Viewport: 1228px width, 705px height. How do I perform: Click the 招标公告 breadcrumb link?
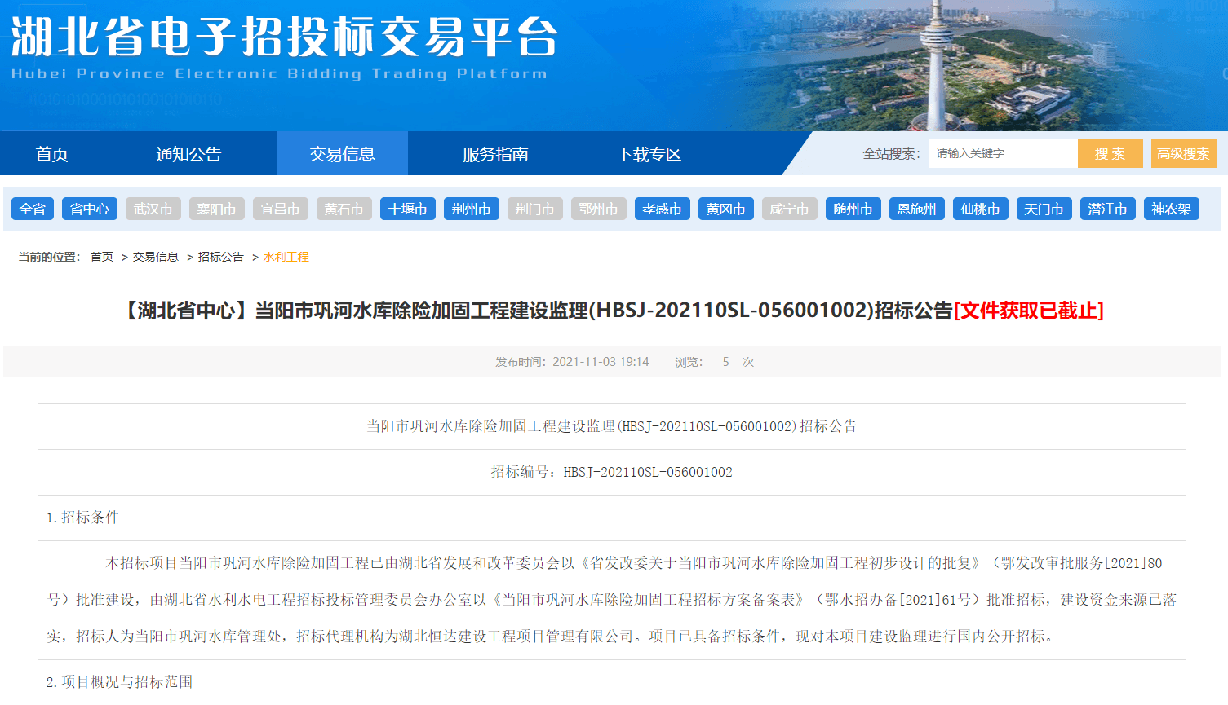(x=221, y=257)
